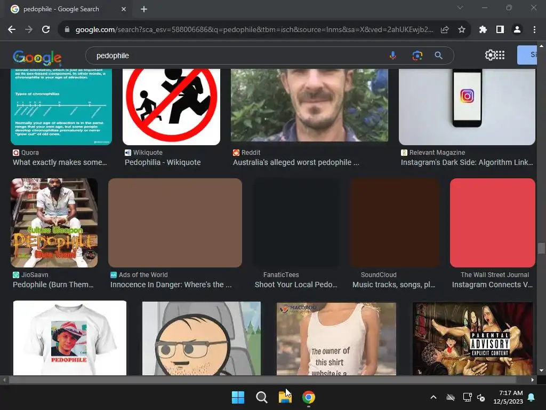Click the browser forward arrow
This screenshot has width=546, height=410.
29,30
